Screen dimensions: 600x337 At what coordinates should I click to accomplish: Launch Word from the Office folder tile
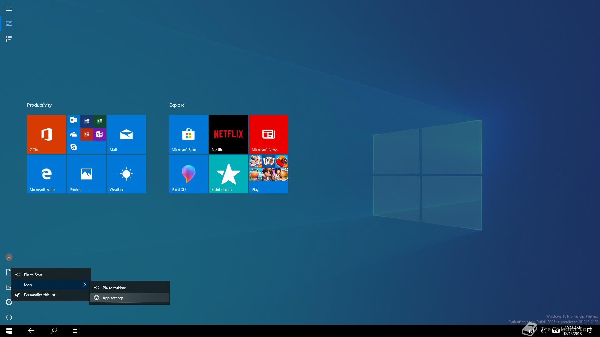pos(87,121)
